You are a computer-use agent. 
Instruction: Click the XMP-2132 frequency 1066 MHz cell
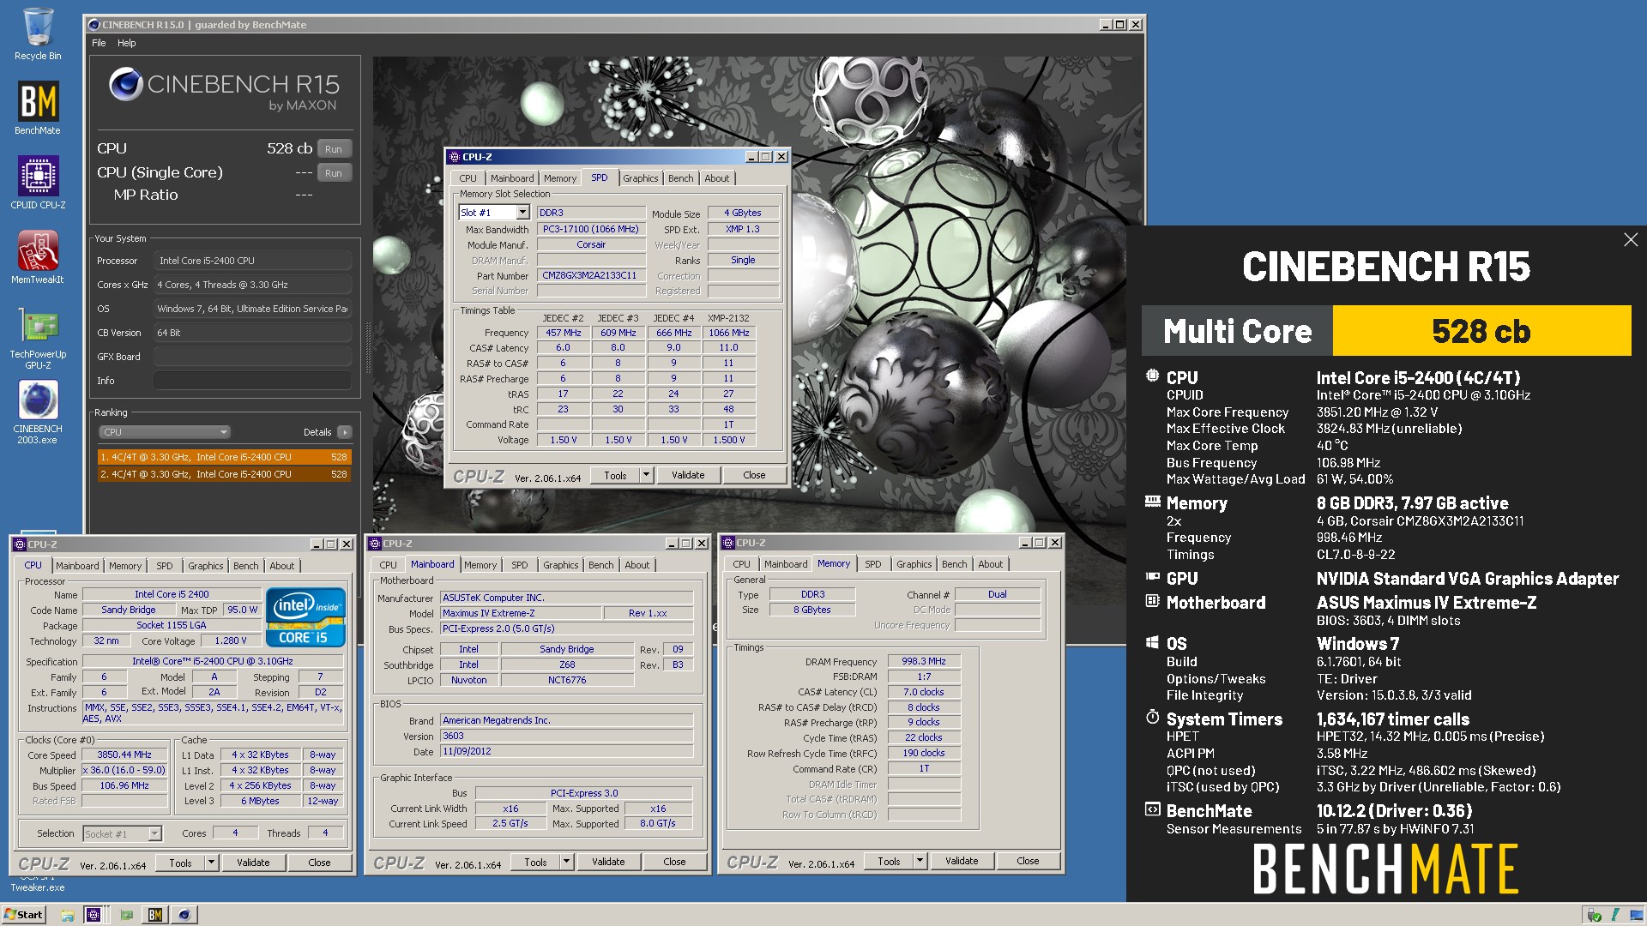pos(728,333)
